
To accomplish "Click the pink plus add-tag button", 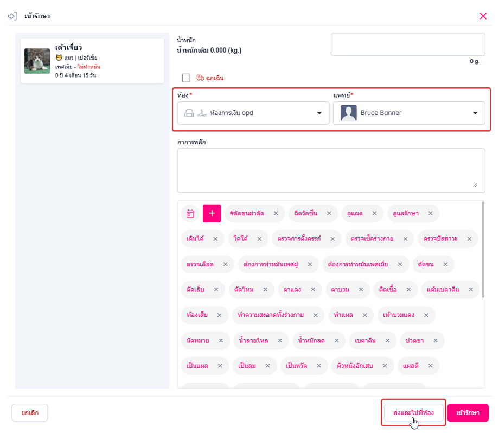I will tap(212, 213).
